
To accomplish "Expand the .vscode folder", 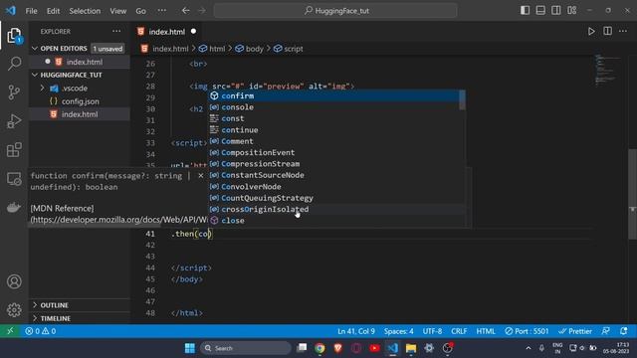I will [x=42, y=89].
